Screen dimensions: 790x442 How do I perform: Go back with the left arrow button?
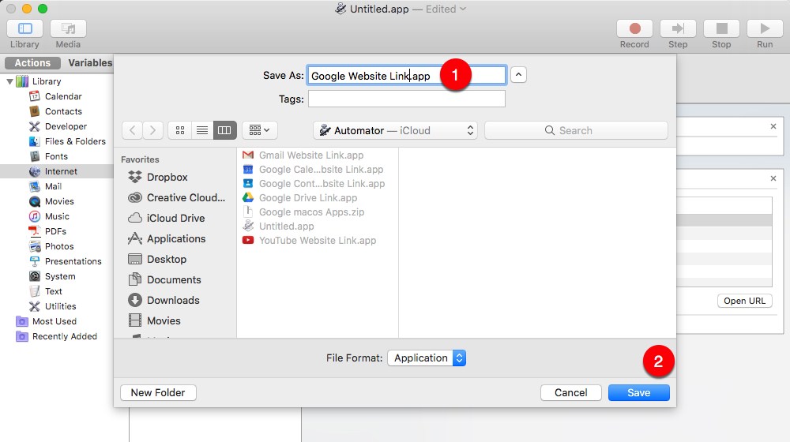click(x=132, y=130)
